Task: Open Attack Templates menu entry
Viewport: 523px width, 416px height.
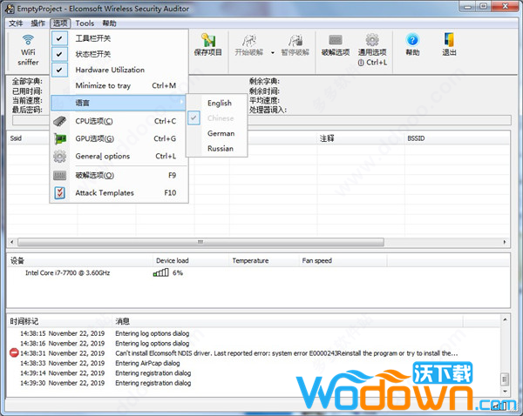Action: tap(119, 193)
